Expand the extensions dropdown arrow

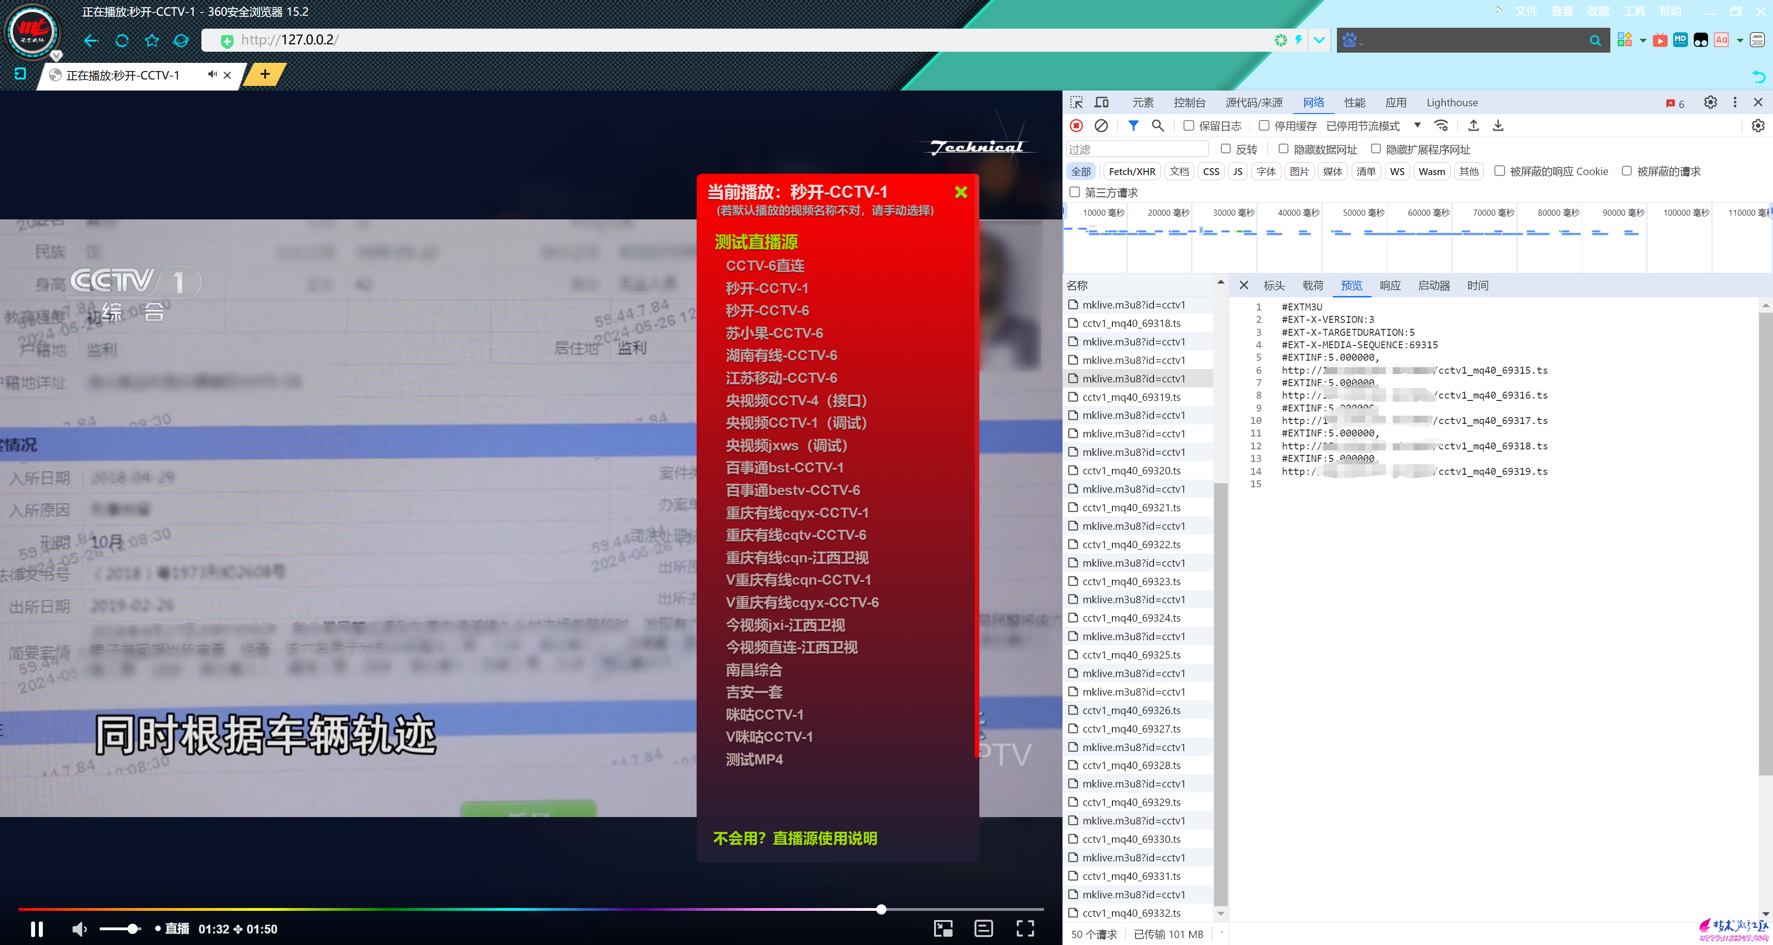pyautogui.click(x=1643, y=41)
